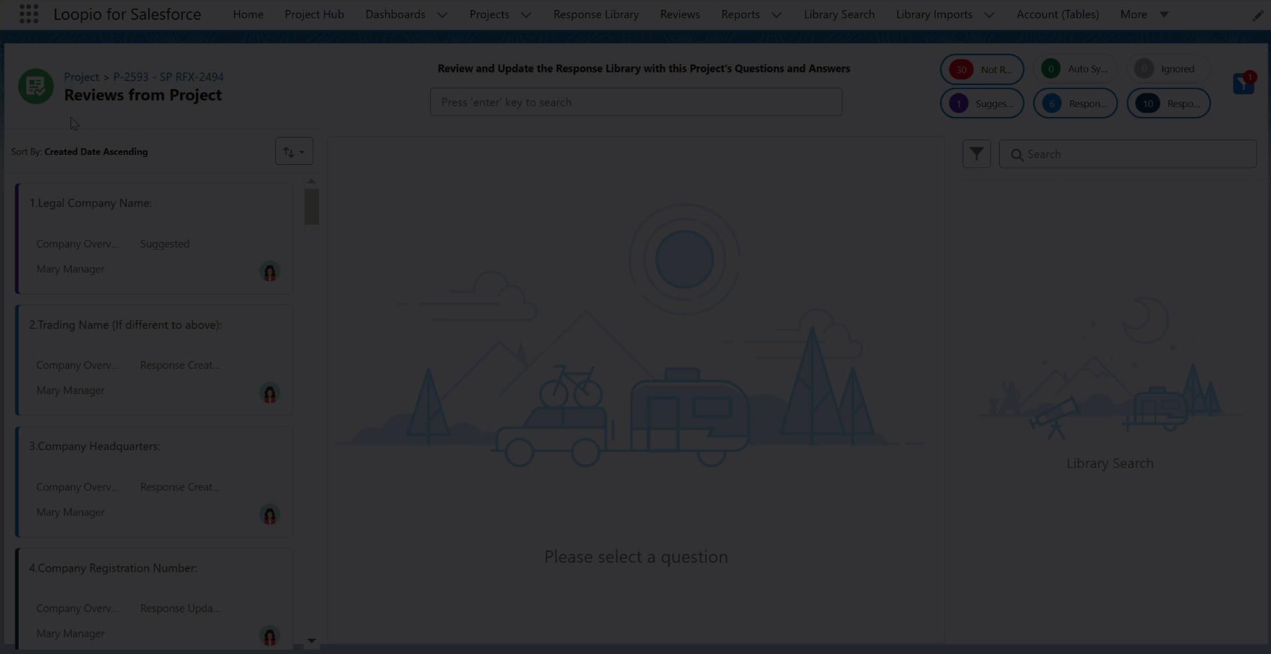The height and width of the screenshot is (654, 1271).
Task: Open the Library Imports tab
Action: coord(934,14)
